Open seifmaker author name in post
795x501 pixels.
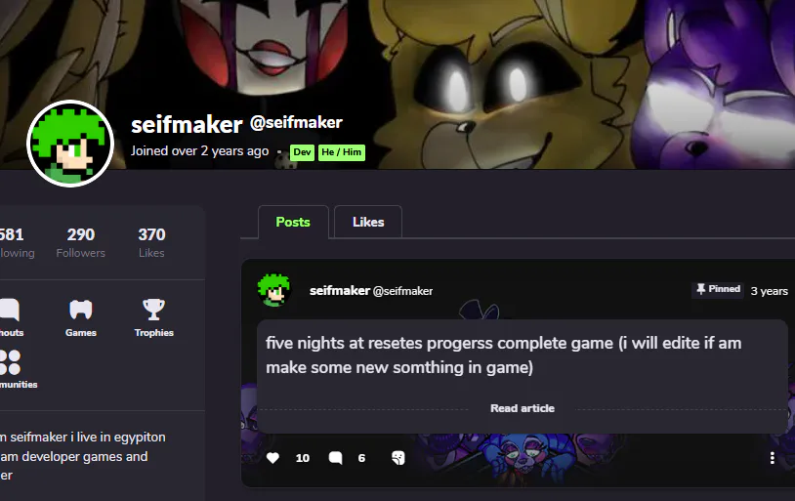[x=340, y=291]
